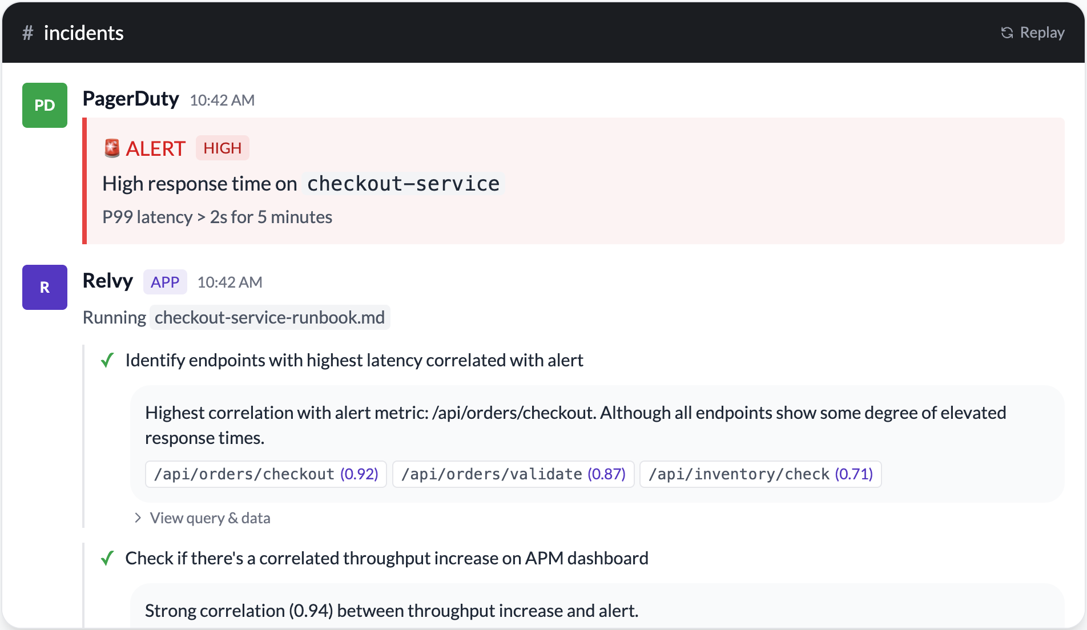Click the Relvy message 10:42 AM timestamp
1087x630 pixels.
point(230,282)
